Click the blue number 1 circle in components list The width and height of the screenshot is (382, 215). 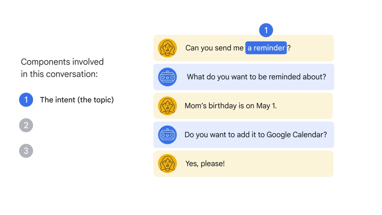pos(26,100)
